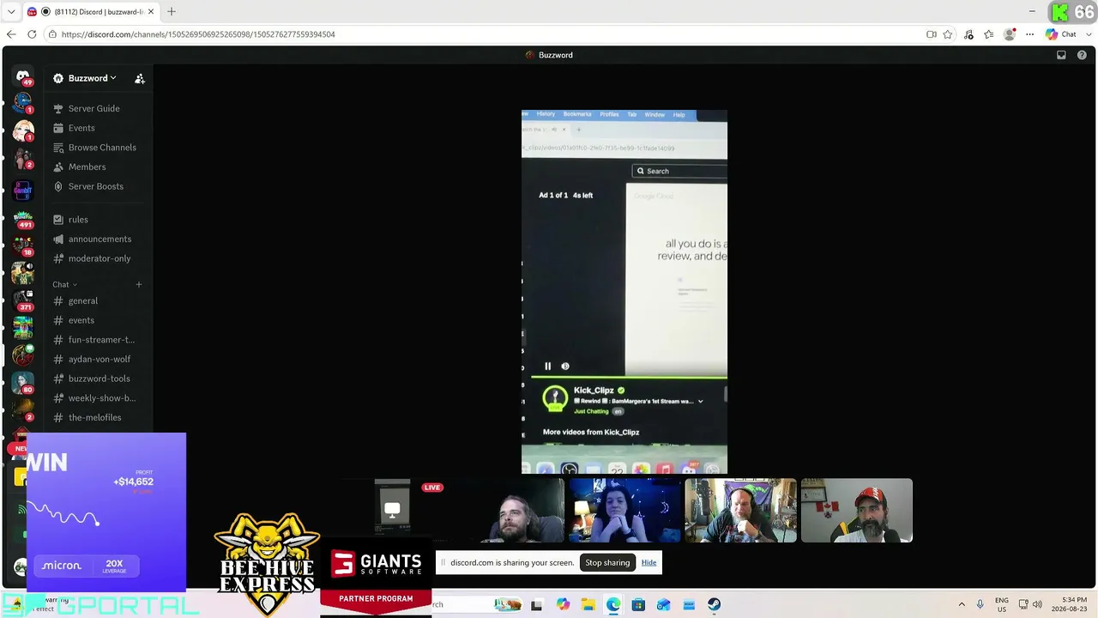Image resolution: width=1098 pixels, height=618 pixels.
Task: Click the camera permission icon in address bar
Action: [932, 34]
